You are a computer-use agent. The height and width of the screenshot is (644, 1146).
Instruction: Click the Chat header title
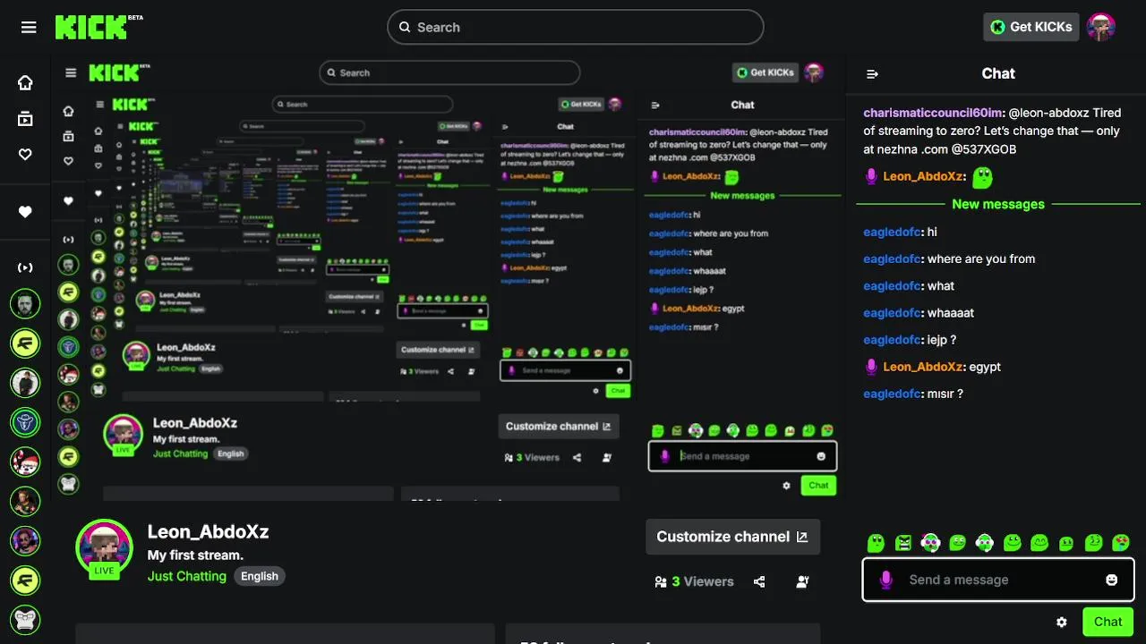point(998,73)
